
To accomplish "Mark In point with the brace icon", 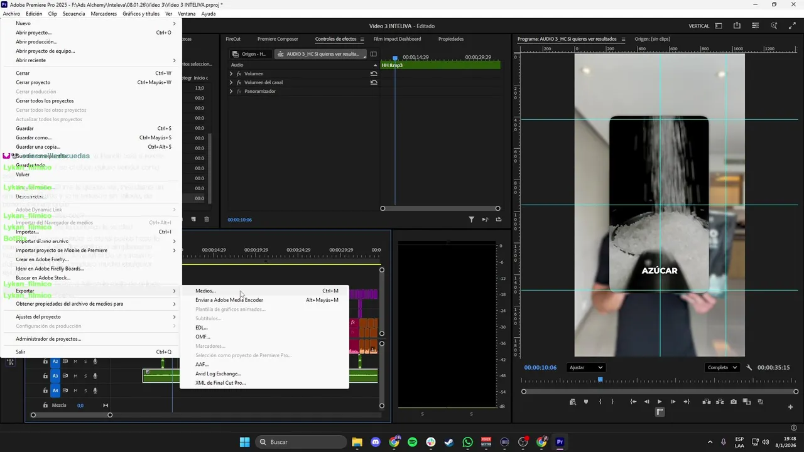I will (600, 402).
